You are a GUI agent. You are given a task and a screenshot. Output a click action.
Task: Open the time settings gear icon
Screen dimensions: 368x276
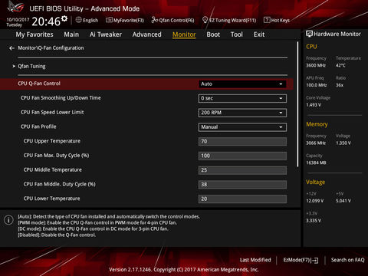(64, 18)
